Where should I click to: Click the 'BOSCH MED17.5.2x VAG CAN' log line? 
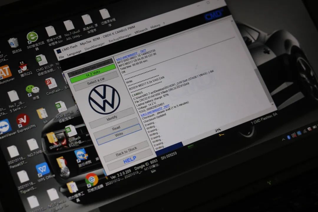tap(147, 83)
